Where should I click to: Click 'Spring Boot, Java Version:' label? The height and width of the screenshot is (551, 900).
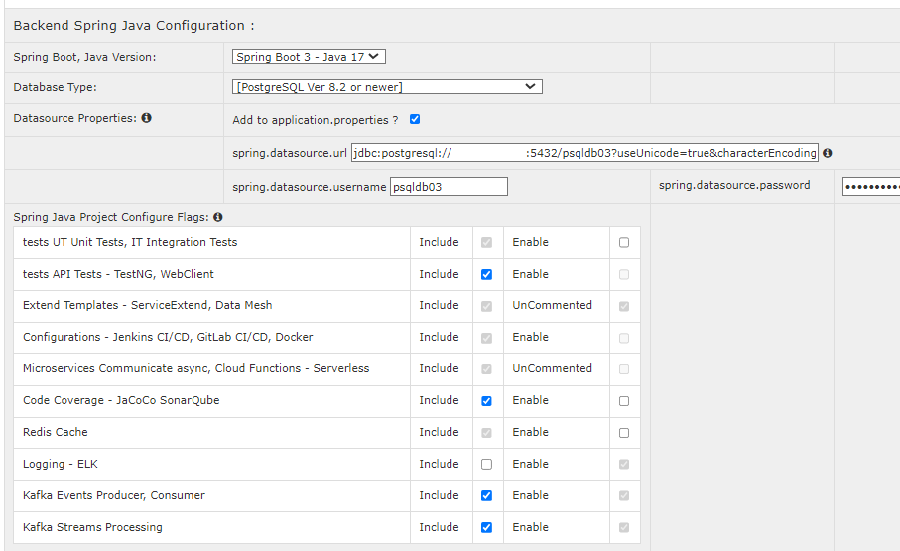84,57
